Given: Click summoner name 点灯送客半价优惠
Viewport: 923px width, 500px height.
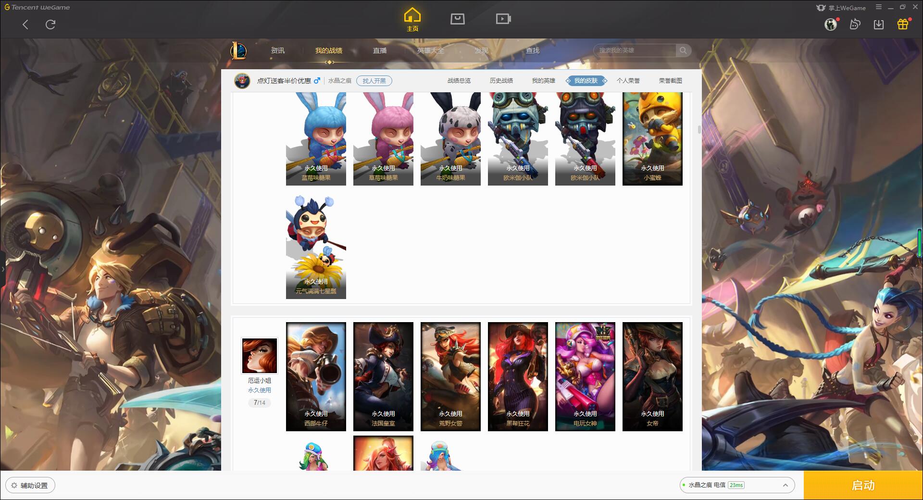Looking at the screenshot, I should [284, 81].
